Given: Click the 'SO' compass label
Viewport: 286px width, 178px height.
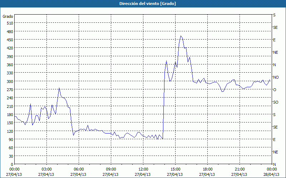Looking at the screenshot, I should [276, 102].
